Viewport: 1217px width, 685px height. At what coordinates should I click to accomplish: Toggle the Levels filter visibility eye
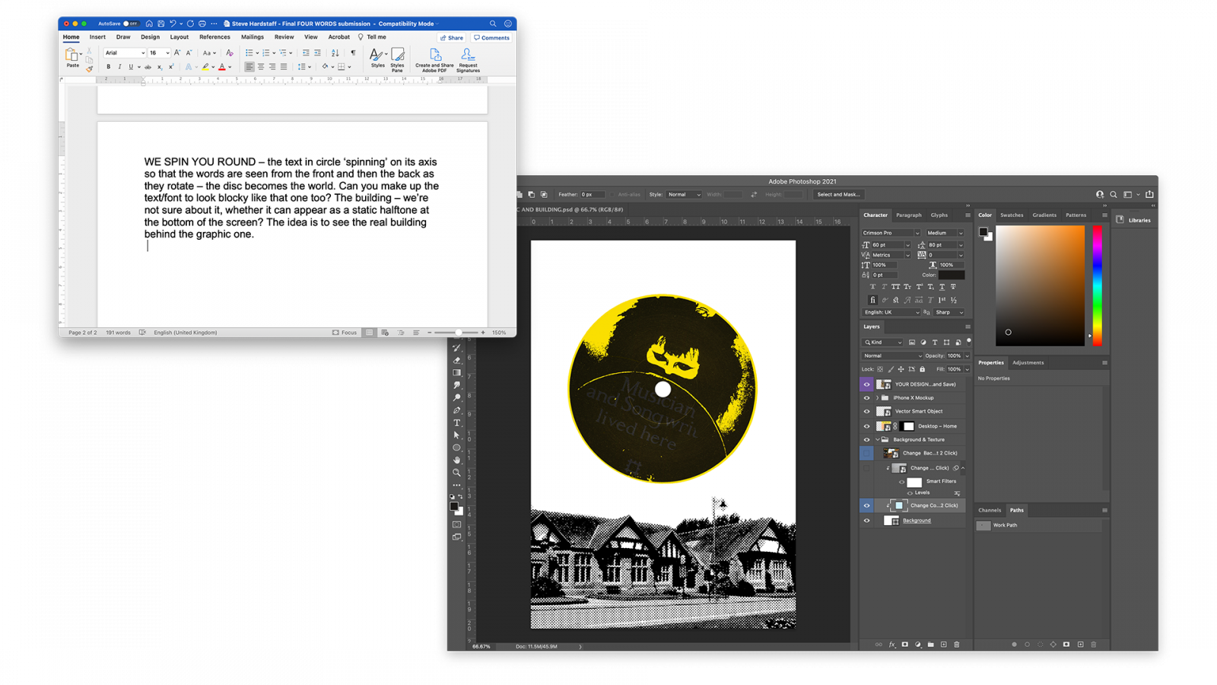910,493
